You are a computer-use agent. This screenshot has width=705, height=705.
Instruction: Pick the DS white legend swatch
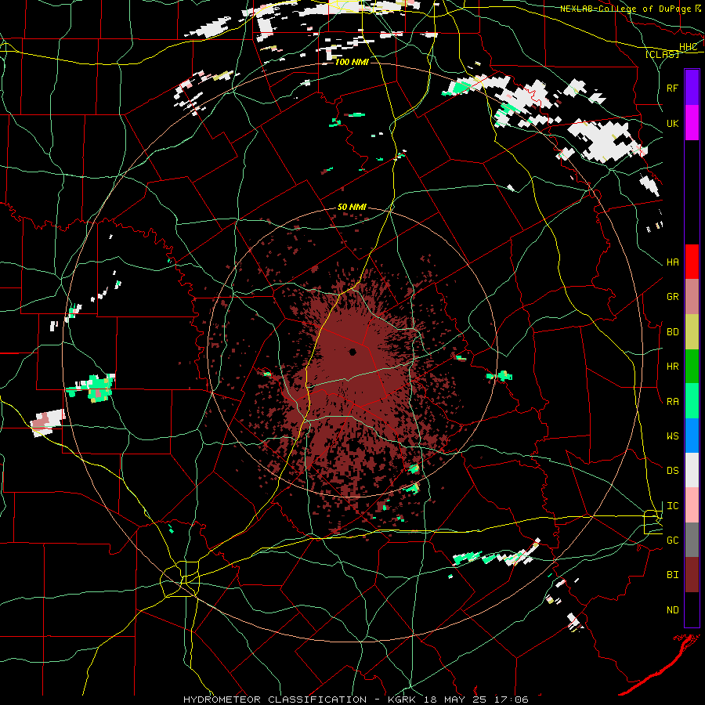tap(692, 470)
